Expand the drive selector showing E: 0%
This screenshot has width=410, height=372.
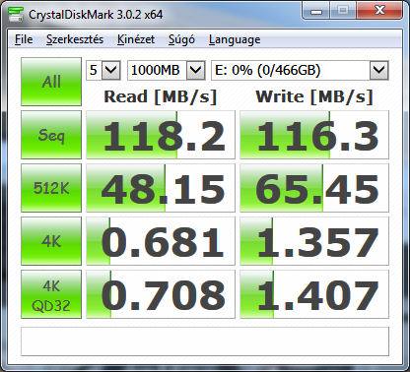point(300,70)
